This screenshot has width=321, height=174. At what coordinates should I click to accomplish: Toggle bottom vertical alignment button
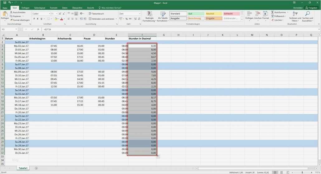coord(76,13)
